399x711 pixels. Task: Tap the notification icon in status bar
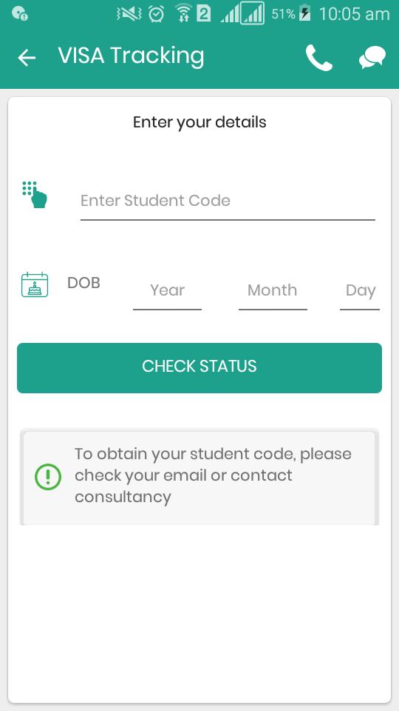coord(19,14)
